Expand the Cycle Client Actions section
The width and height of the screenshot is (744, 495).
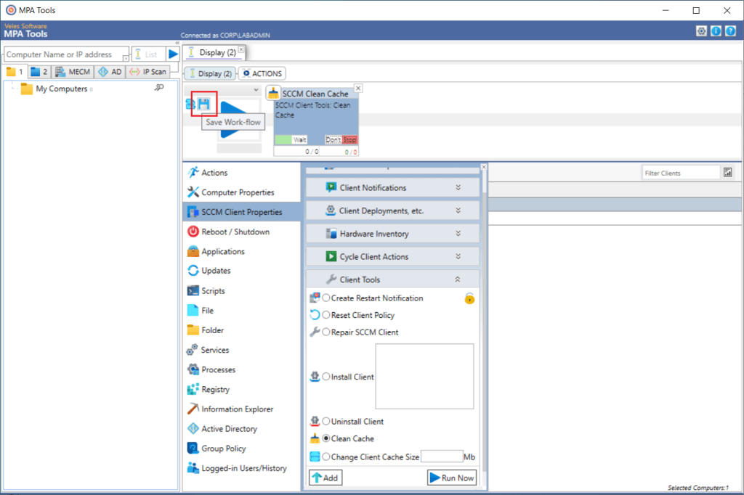pos(392,256)
